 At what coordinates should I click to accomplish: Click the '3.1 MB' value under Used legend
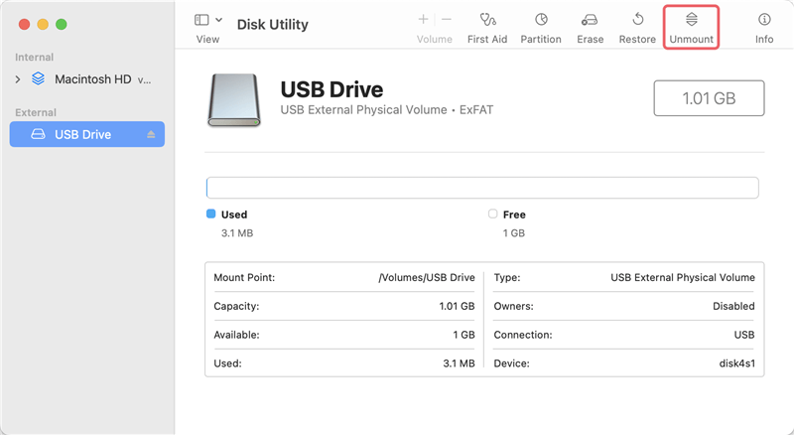tap(237, 233)
